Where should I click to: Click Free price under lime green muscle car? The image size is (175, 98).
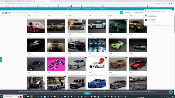pyautogui.click(x=110, y=53)
